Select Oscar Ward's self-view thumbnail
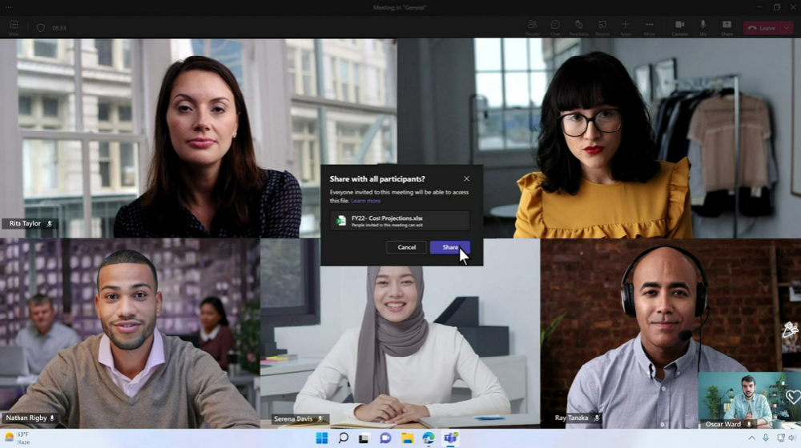Viewport: 801px width, 448px height. (x=750, y=400)
